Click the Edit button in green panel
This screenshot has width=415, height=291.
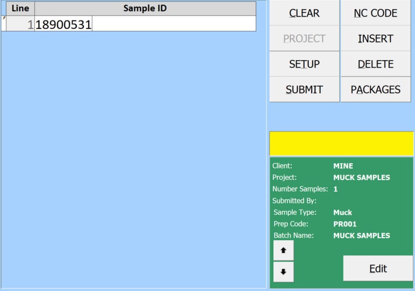pos(378,268)
